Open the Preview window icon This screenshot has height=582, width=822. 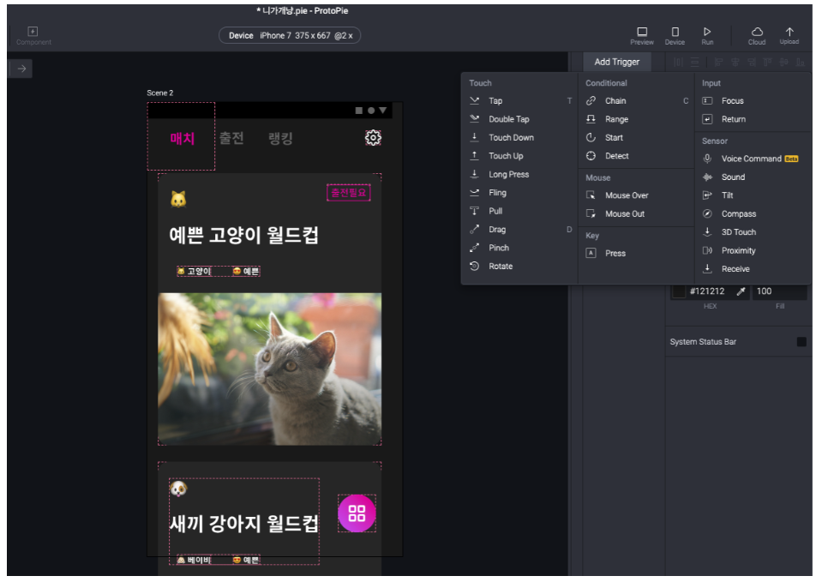642,35
